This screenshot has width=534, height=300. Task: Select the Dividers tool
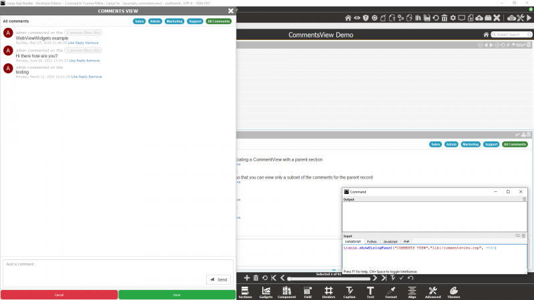[x=328, y=292]
